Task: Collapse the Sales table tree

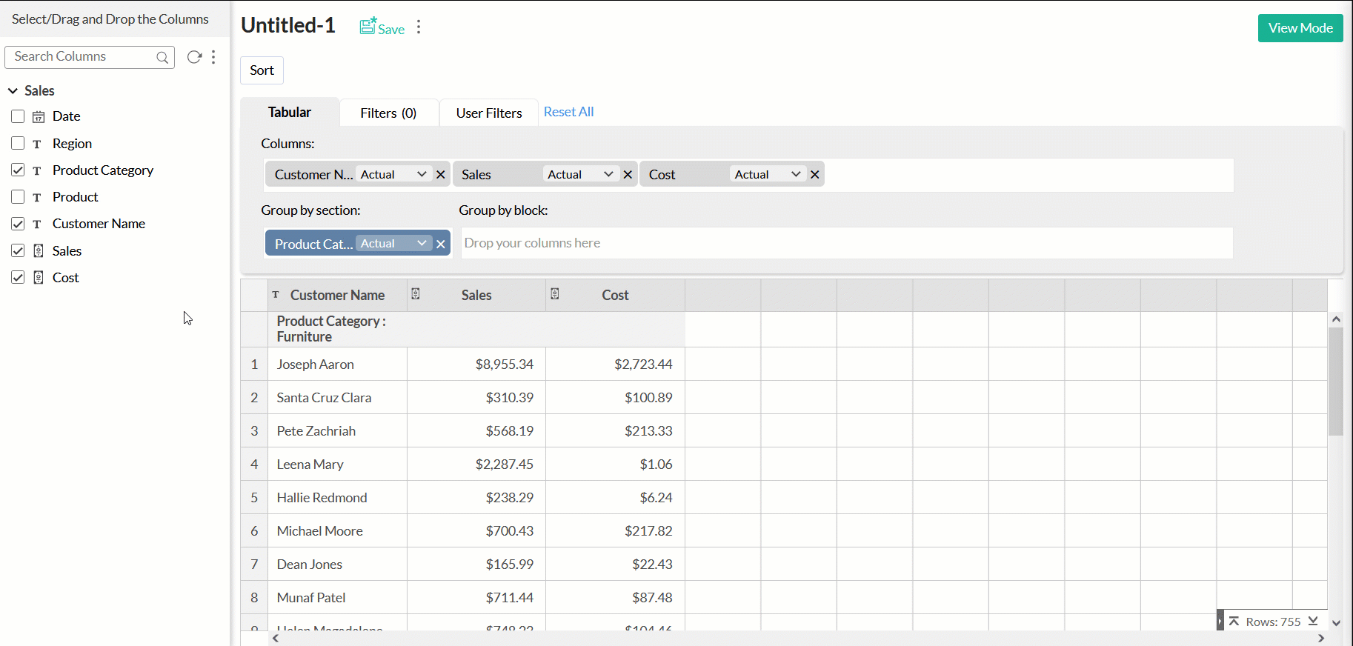Action: tap(13, 90)
